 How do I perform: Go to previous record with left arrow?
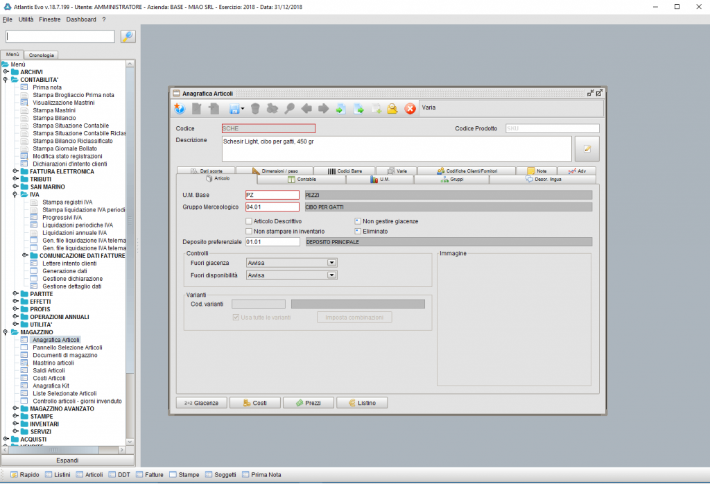point(306,108)
